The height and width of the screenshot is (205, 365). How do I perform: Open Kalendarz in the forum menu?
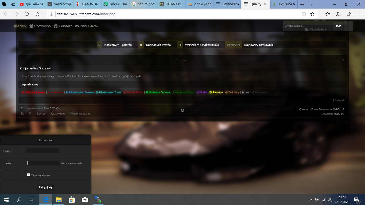63,26
